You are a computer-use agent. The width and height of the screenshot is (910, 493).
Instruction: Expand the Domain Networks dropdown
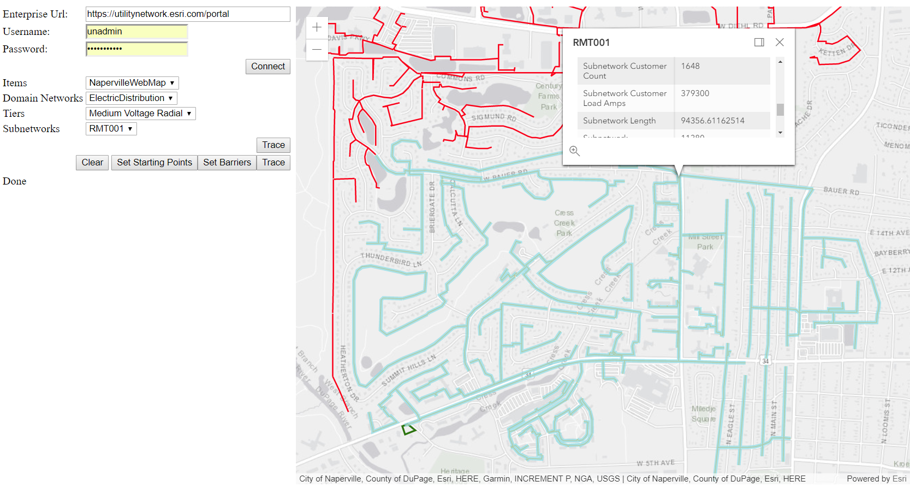132,98
